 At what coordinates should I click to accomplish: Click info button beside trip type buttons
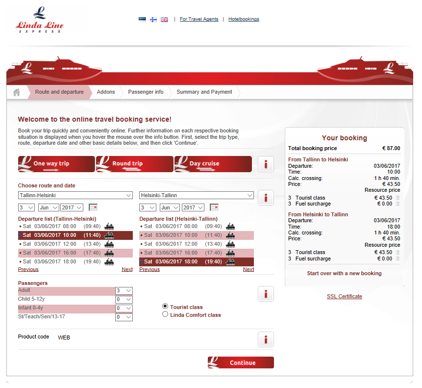[x=266, y=164]
